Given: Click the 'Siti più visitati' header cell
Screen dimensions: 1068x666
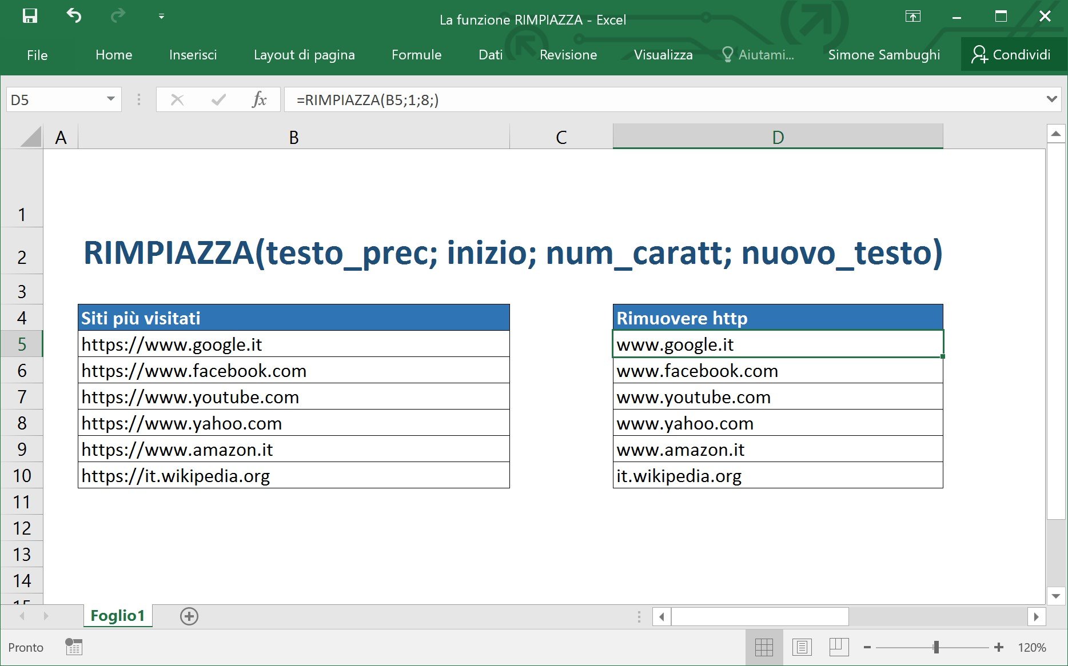Looking at the screenshot, I should [294, 318].
